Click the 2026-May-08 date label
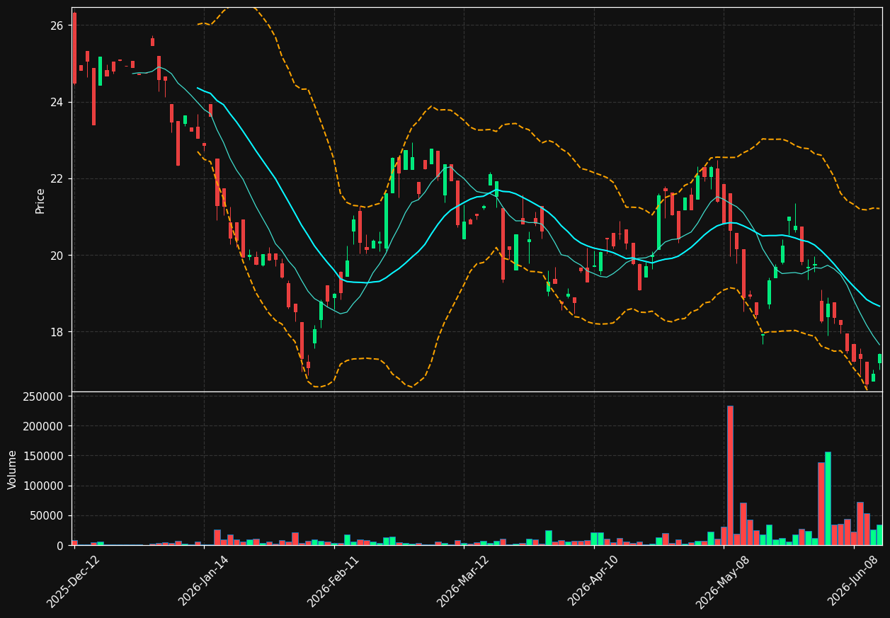The height and width of the screenshot is (618, 890). [723, 581]
